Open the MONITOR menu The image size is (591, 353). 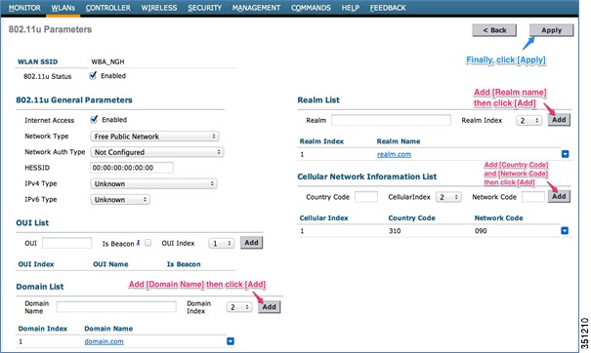click(x=24, y=8)
